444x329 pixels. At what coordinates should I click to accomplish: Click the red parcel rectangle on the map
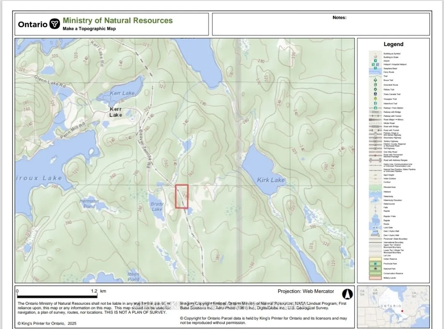(181, 196)
